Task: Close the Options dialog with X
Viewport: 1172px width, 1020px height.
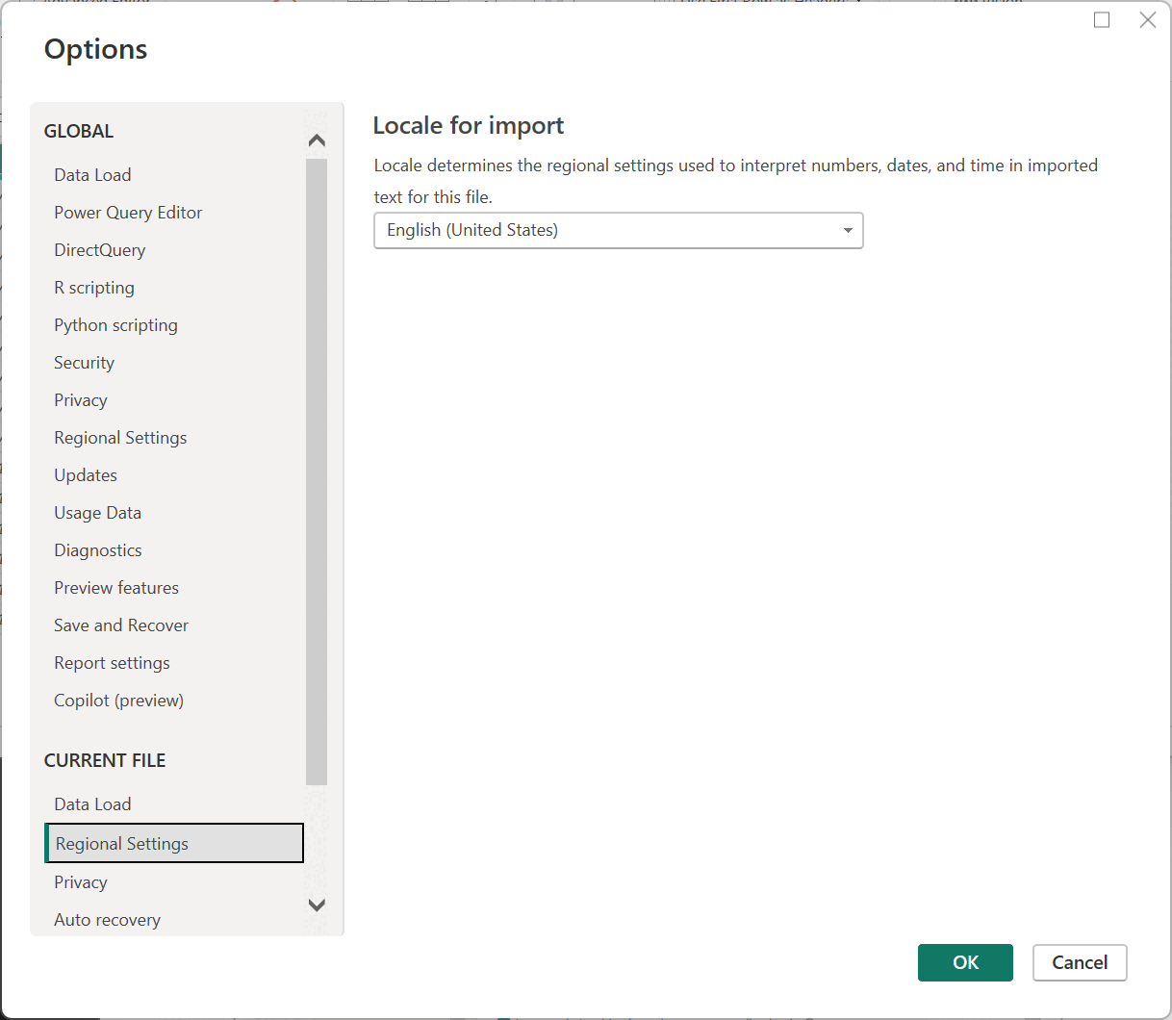Action: (x=1148, y=20)
